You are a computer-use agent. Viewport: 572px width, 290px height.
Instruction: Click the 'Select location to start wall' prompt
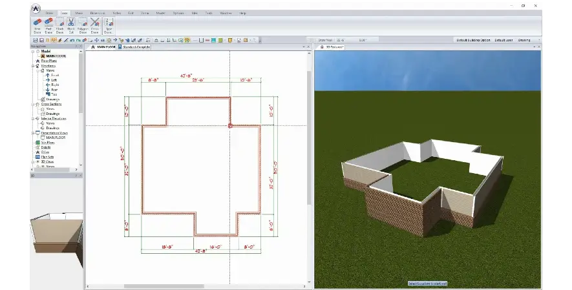(x=427, y=284)
